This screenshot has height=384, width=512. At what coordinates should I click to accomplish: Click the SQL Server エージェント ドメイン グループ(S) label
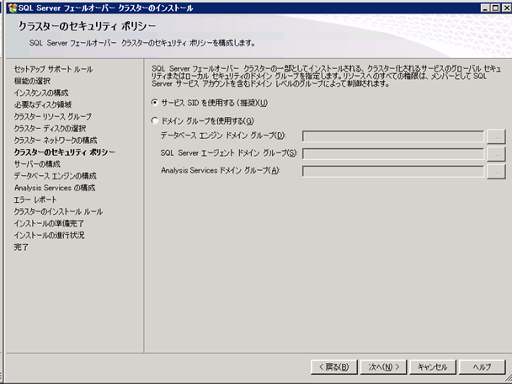pyautogui.click(x=229, y=152)
